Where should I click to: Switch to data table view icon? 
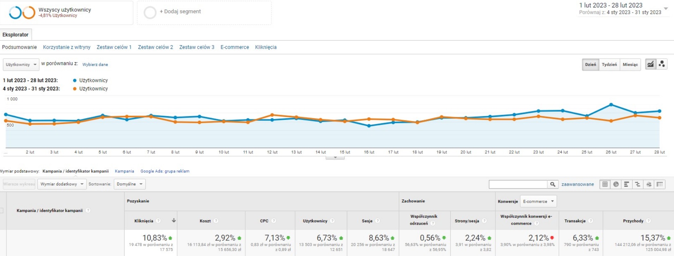pos(605,184)
